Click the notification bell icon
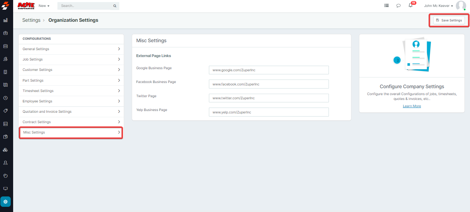This screenshot has width=470, height=212. click(x=411, y=6)
